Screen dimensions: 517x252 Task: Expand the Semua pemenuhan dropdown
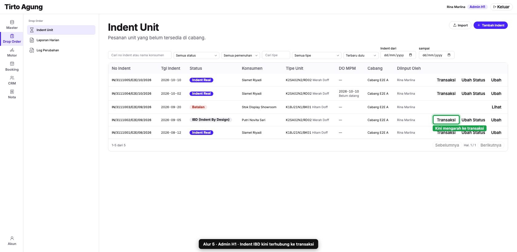click(241, 55)
